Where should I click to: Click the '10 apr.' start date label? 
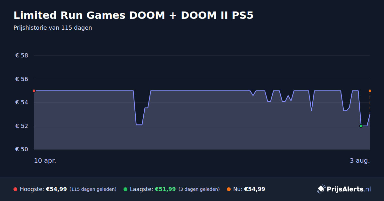[x=45, y=161]
